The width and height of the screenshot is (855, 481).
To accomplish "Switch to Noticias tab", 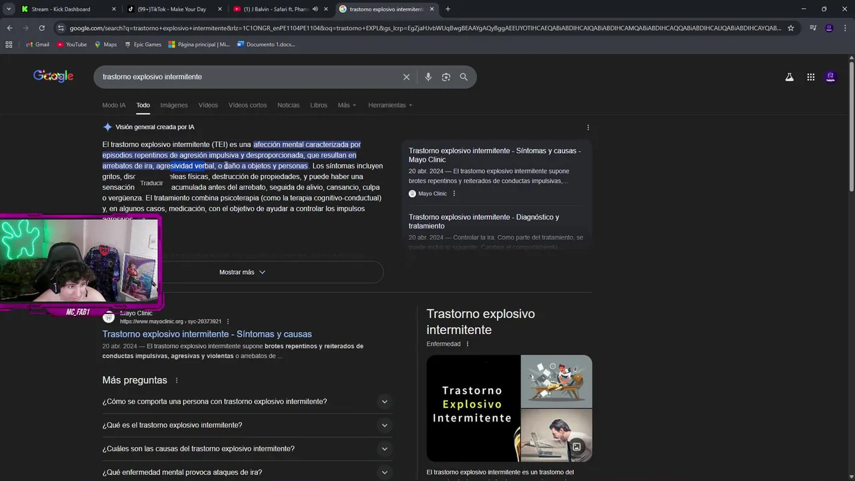I will tap(289, 105).
